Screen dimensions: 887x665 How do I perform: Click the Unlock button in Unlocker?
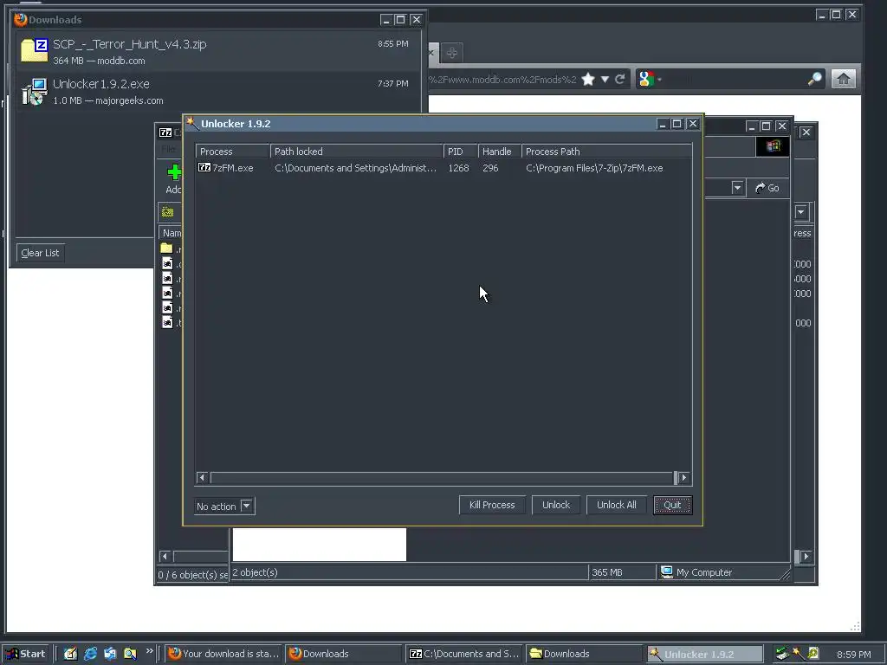click(x=556, y=505)
